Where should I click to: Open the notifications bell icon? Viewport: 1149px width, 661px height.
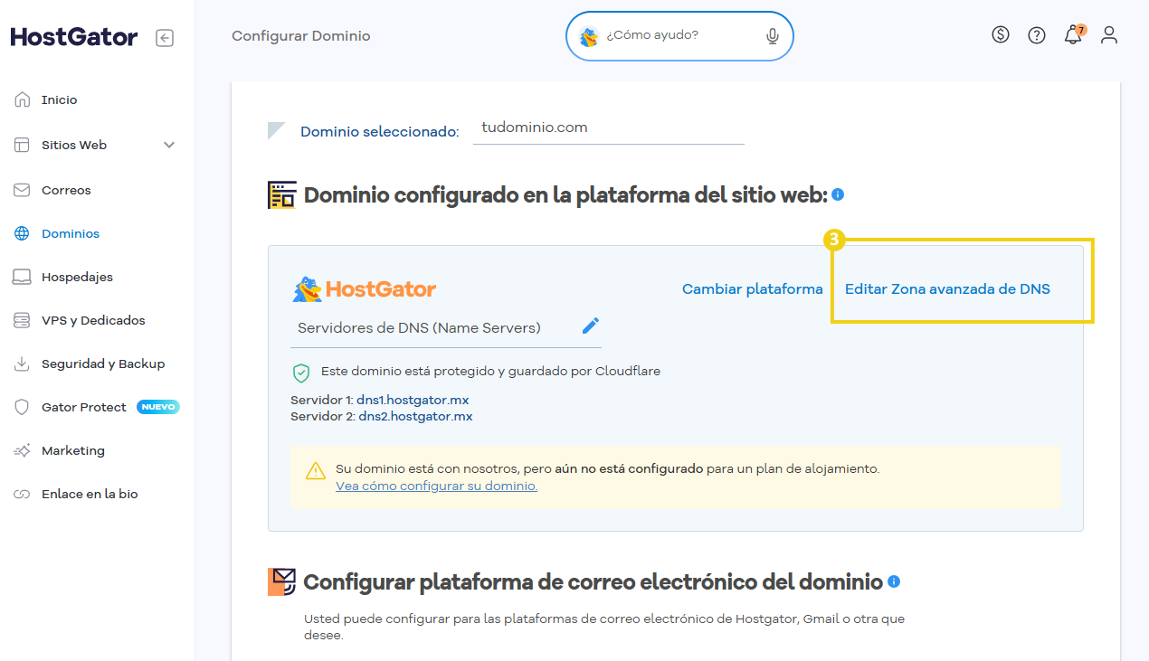[x=1073, y=35]
